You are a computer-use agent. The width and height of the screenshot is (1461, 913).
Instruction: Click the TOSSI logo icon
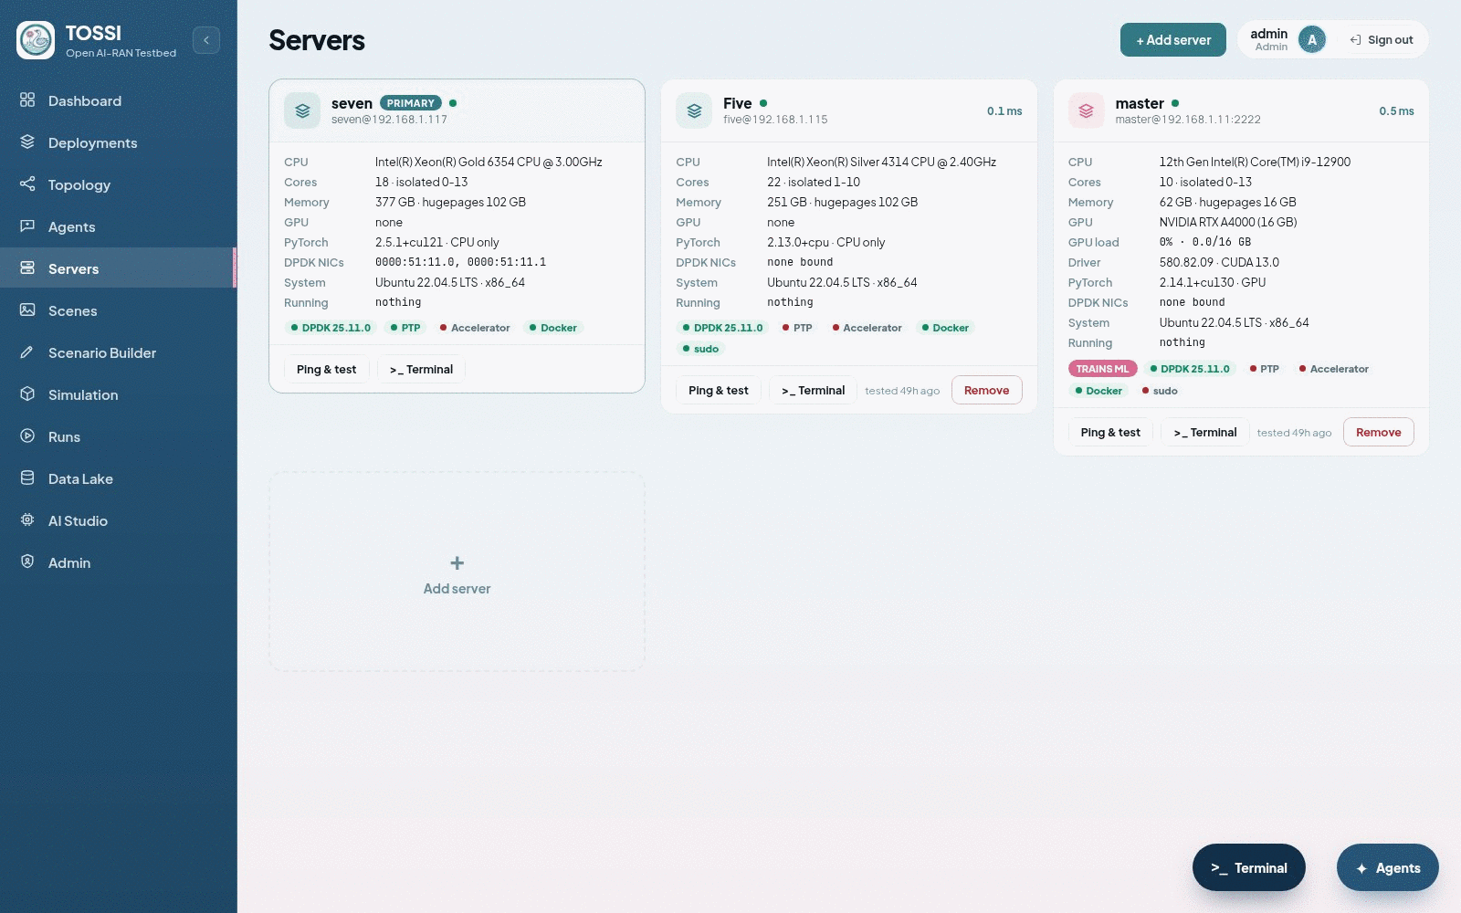coord(36,40)
